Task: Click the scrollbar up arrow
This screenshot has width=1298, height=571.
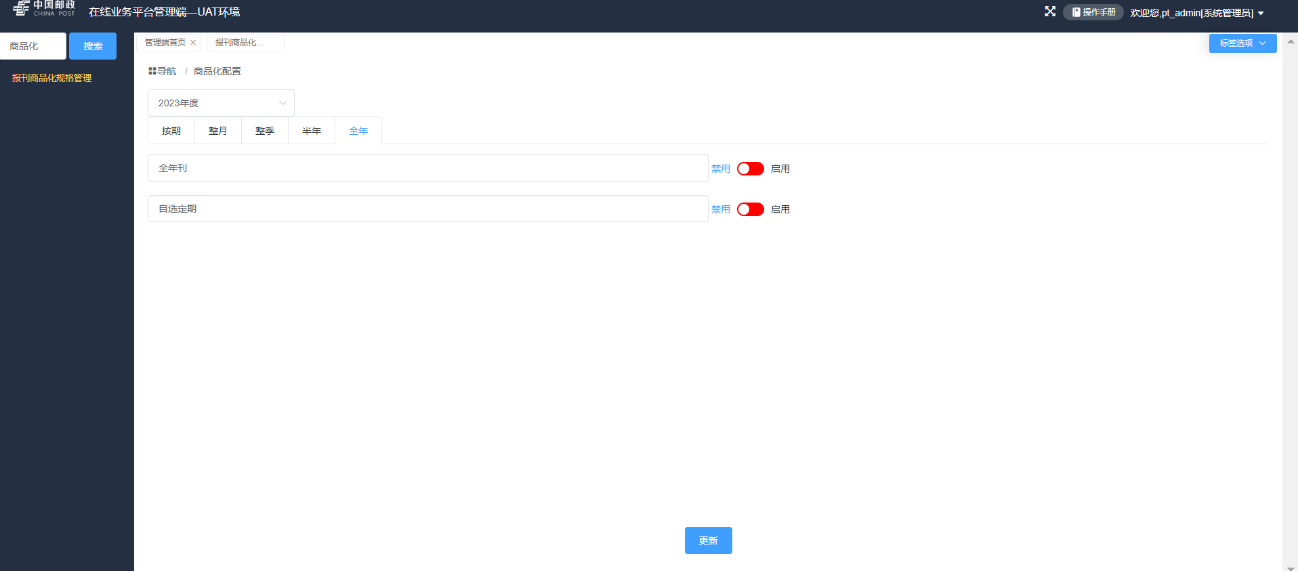Action: (x=1291, y=41)
